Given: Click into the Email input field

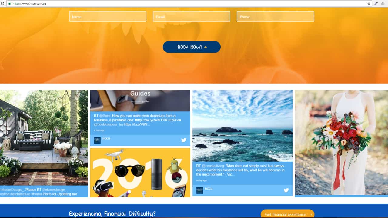Looking at the screenshot, I should (191, 16).
